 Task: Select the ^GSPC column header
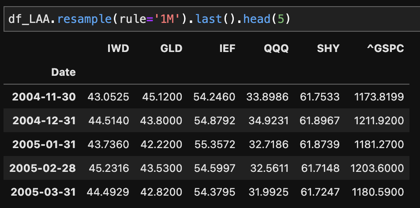tap(386, 48)
